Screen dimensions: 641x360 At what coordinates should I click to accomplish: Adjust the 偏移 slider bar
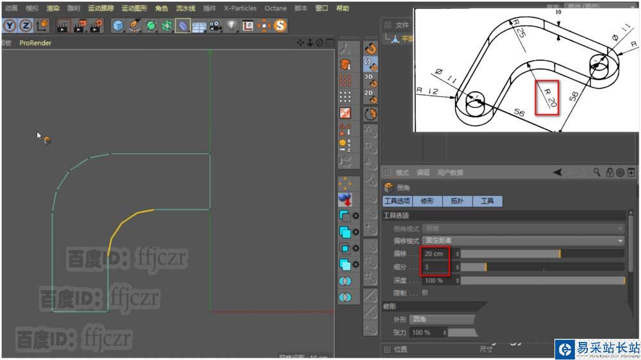542,254
